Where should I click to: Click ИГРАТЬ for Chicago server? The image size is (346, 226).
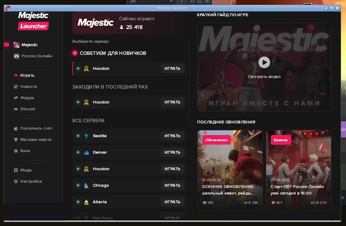[x=172, y=185]
